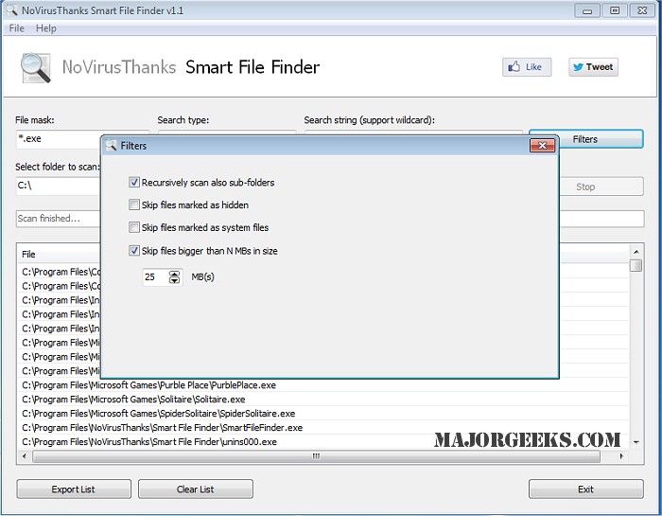Select the PurblePlace.exe result row
Viewport: 662px width, 516px height.
point(323,385)
